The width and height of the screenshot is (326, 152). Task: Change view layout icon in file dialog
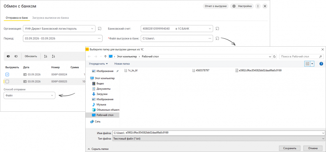click(307, 64)
